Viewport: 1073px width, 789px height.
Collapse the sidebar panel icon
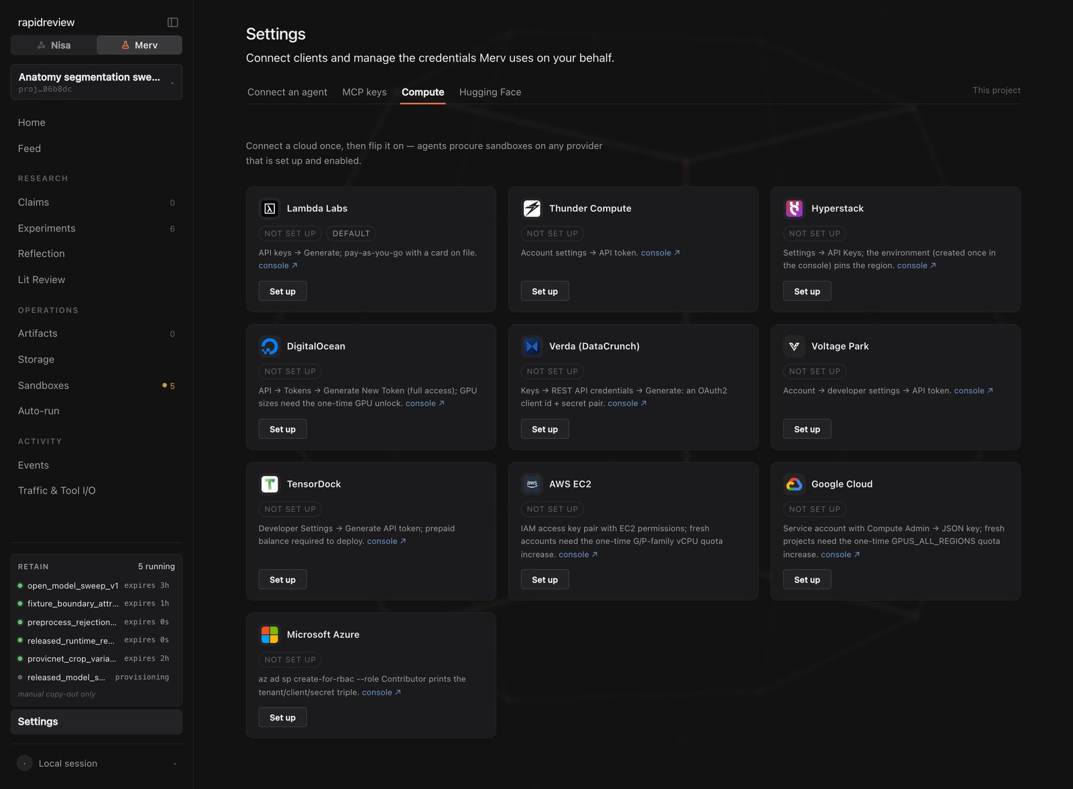coord(172,22)
